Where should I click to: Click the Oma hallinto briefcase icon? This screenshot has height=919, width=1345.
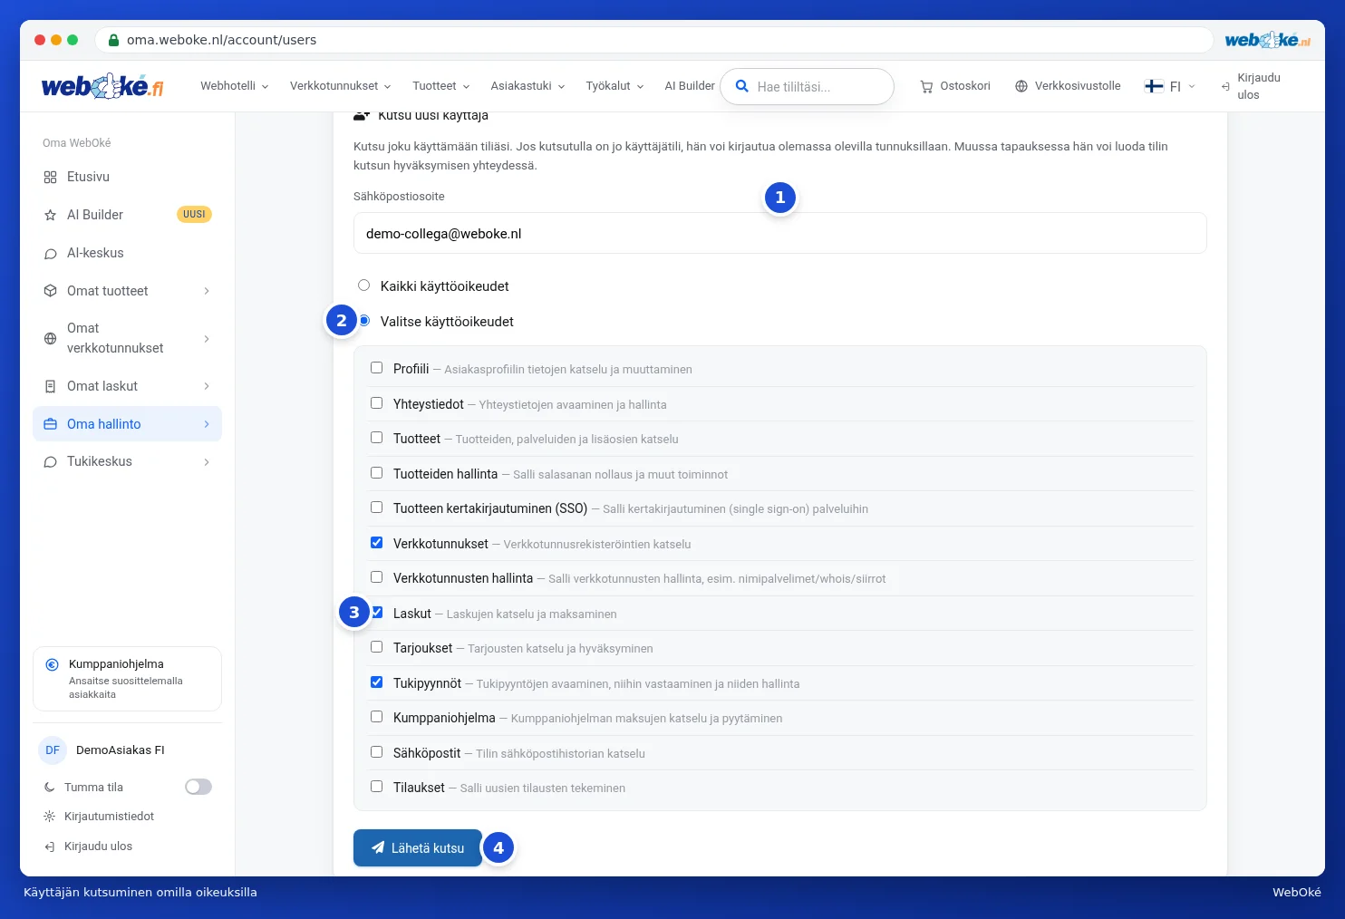51,424
